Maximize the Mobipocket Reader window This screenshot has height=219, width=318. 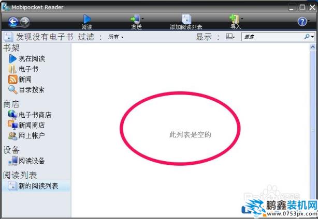coord(302,7)
